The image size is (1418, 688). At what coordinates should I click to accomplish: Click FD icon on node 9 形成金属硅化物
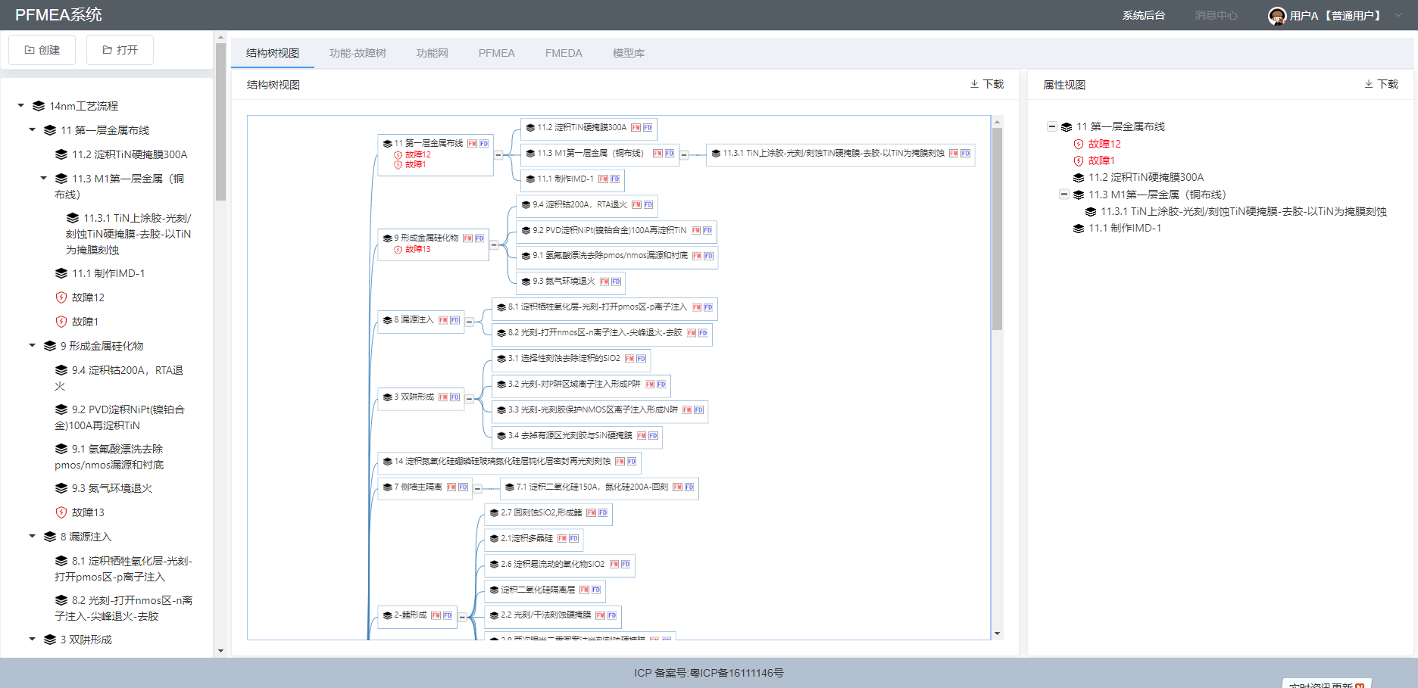[x=479, y=238]
